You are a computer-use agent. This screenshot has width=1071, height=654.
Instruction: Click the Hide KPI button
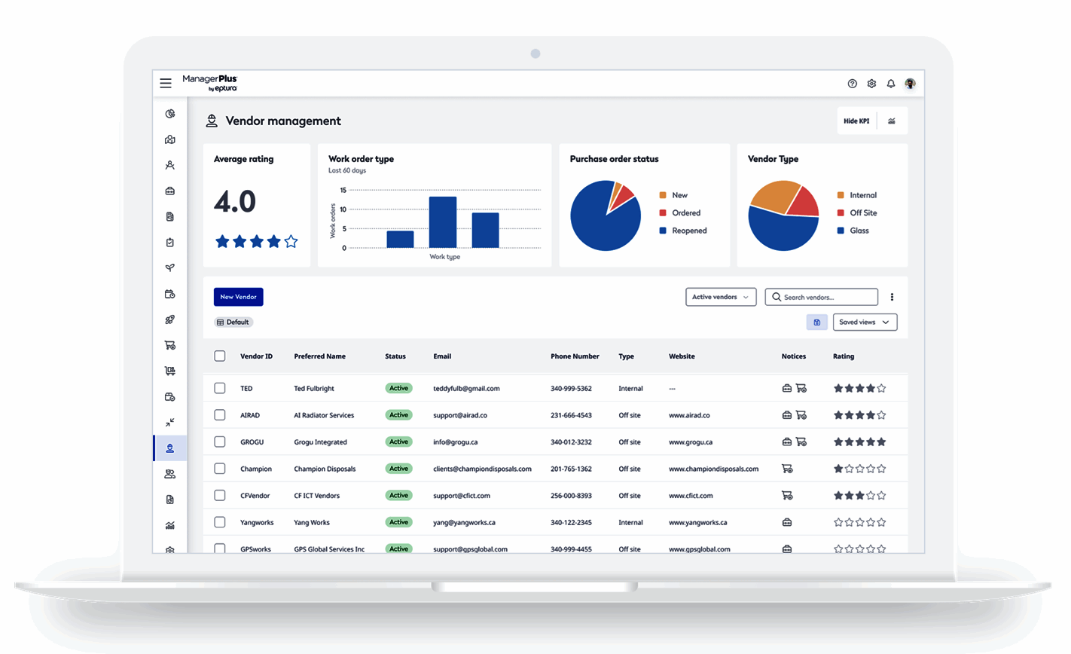[856, 121]
